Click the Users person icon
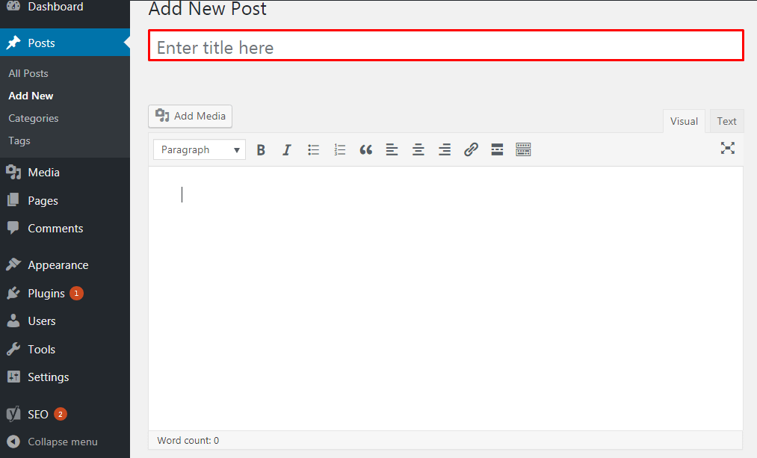757x458 pixels. coord(13,321)
